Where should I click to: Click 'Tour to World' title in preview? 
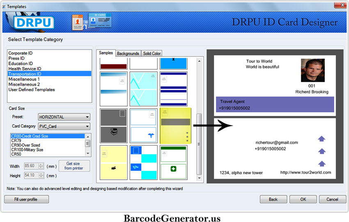click(259, 61)
